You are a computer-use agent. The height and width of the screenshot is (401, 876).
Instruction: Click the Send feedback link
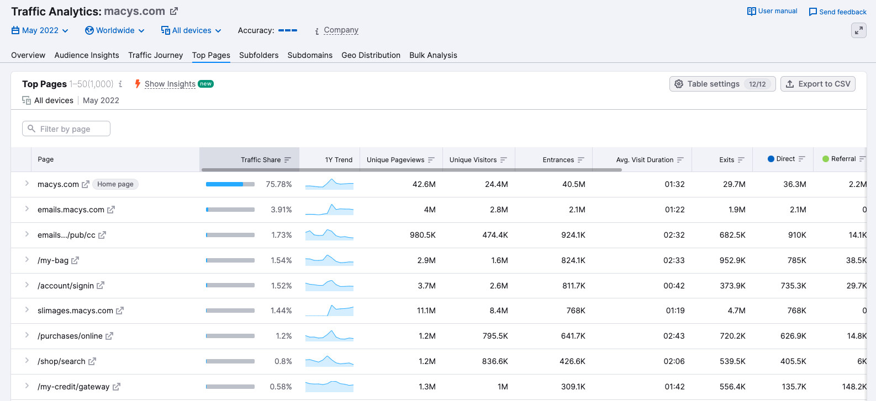[843, 12]
